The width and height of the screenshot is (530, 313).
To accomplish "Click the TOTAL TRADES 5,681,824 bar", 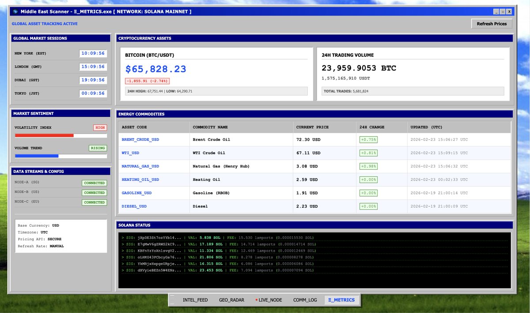I will 413,91.
